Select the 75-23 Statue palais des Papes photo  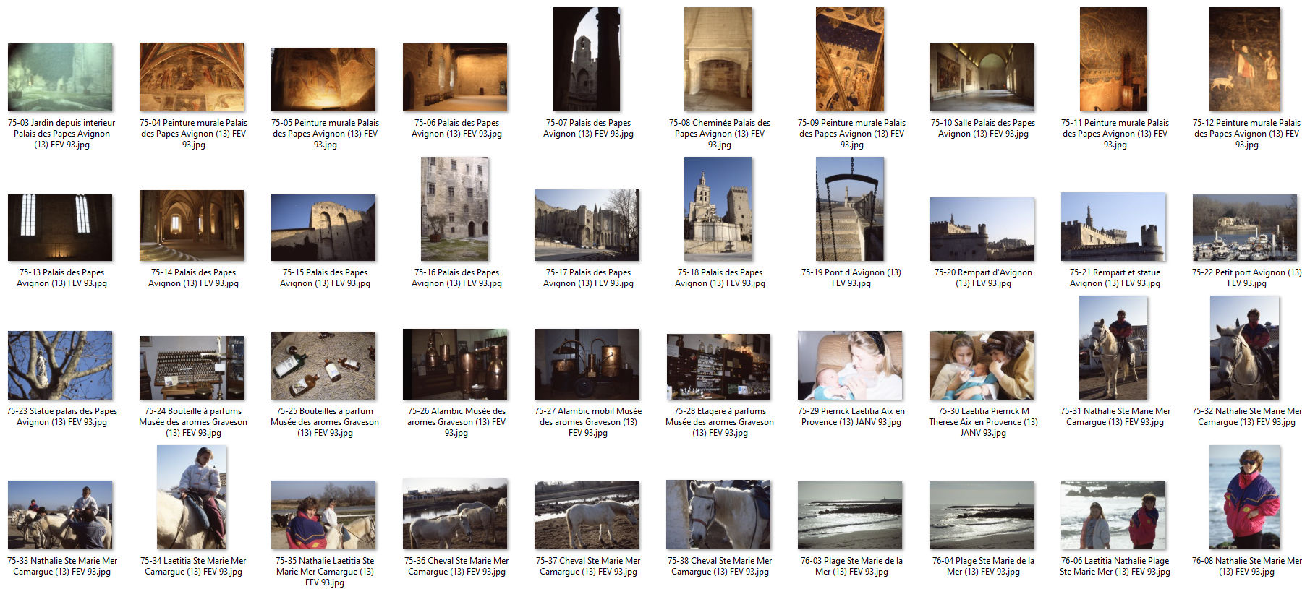coord(60,366)
